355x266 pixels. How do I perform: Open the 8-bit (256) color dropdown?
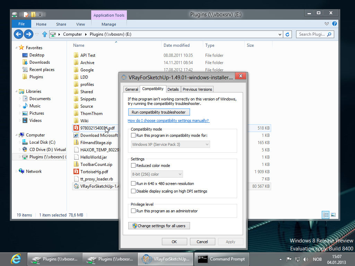click(x=157, y=174)
